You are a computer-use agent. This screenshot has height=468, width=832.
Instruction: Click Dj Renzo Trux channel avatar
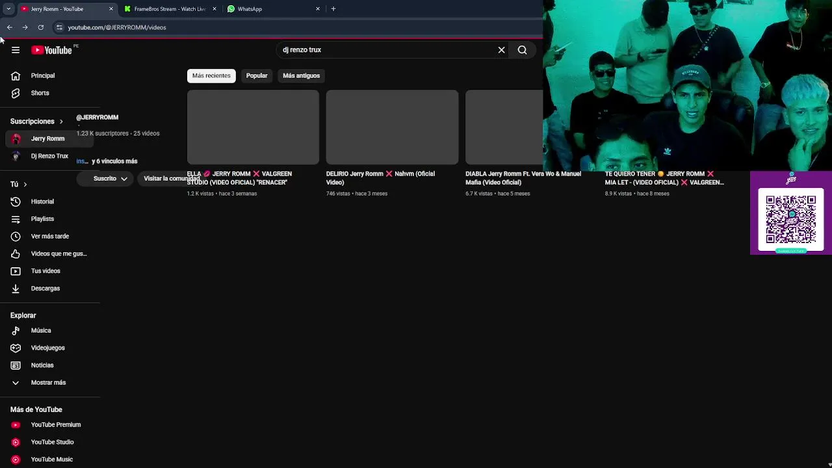pyautogui.click(x=16, y=156)
